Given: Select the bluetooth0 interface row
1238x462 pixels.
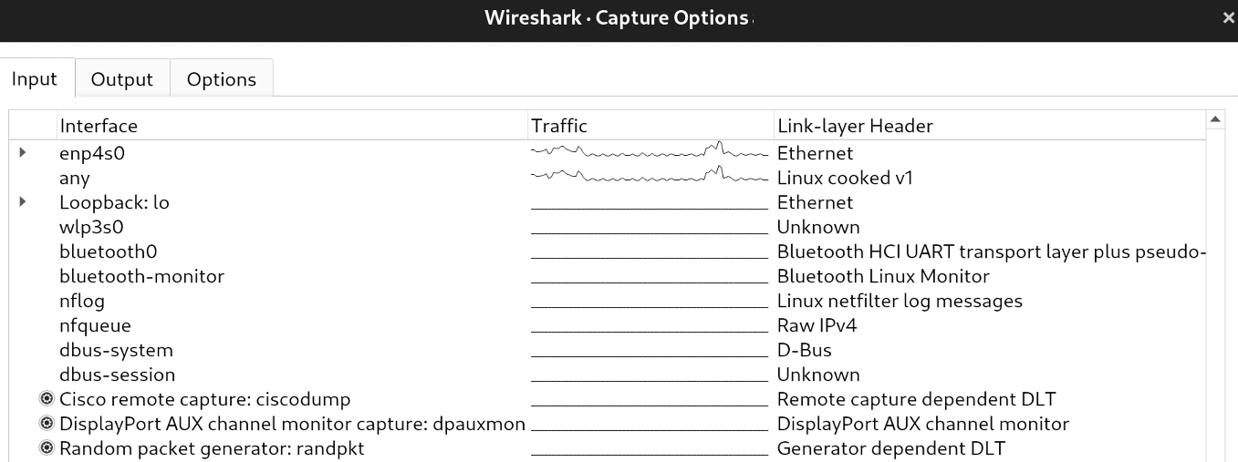Looking at the screenshot, I should [x=102, y=252].
